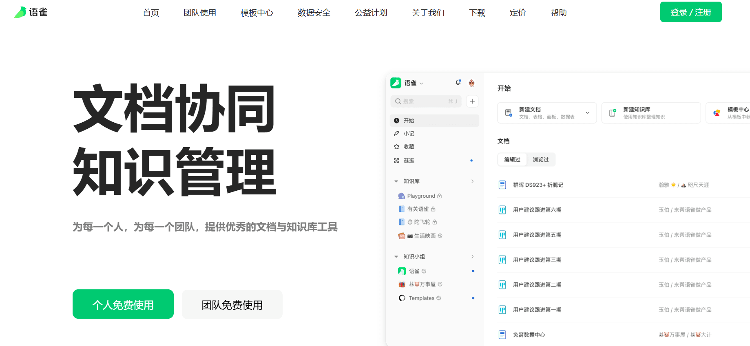Click the blue book icon for 陀飞轮
Screen dimensions: 750x346
coord(402,222)
